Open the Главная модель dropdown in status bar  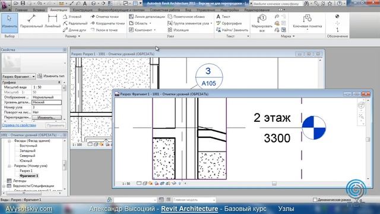click(x=194, y=200)
